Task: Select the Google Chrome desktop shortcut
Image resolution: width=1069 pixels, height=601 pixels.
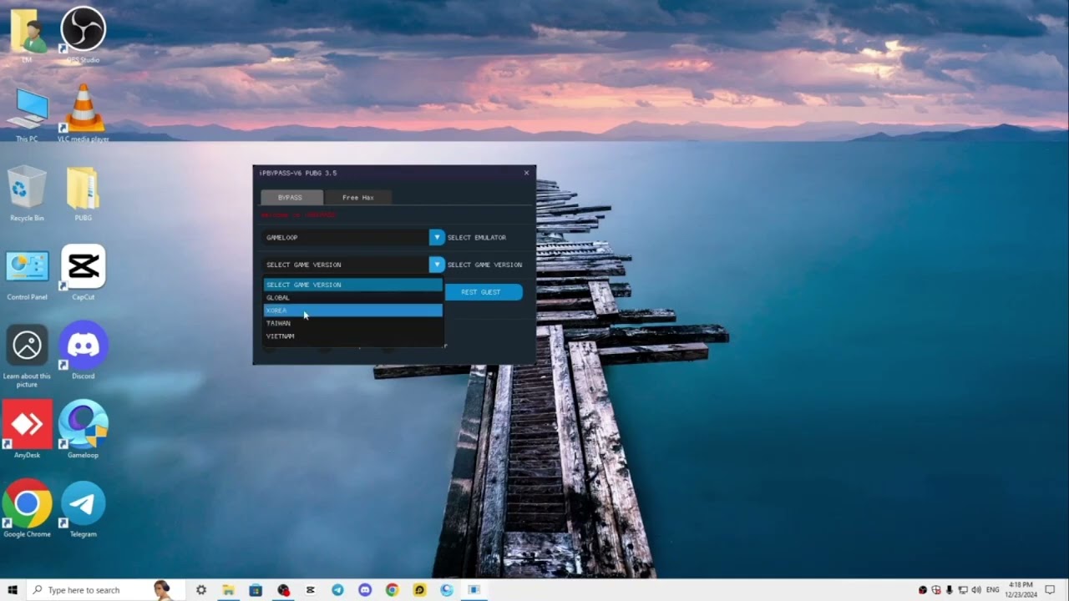Action: tap(27, 508)
